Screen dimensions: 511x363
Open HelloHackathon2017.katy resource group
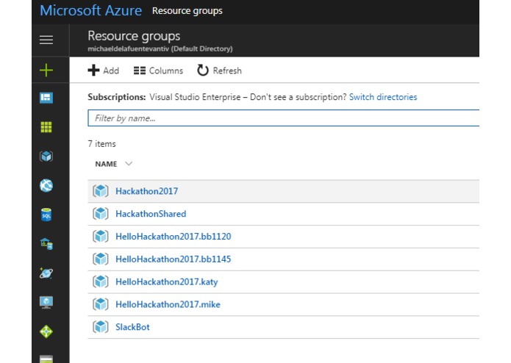166,282
